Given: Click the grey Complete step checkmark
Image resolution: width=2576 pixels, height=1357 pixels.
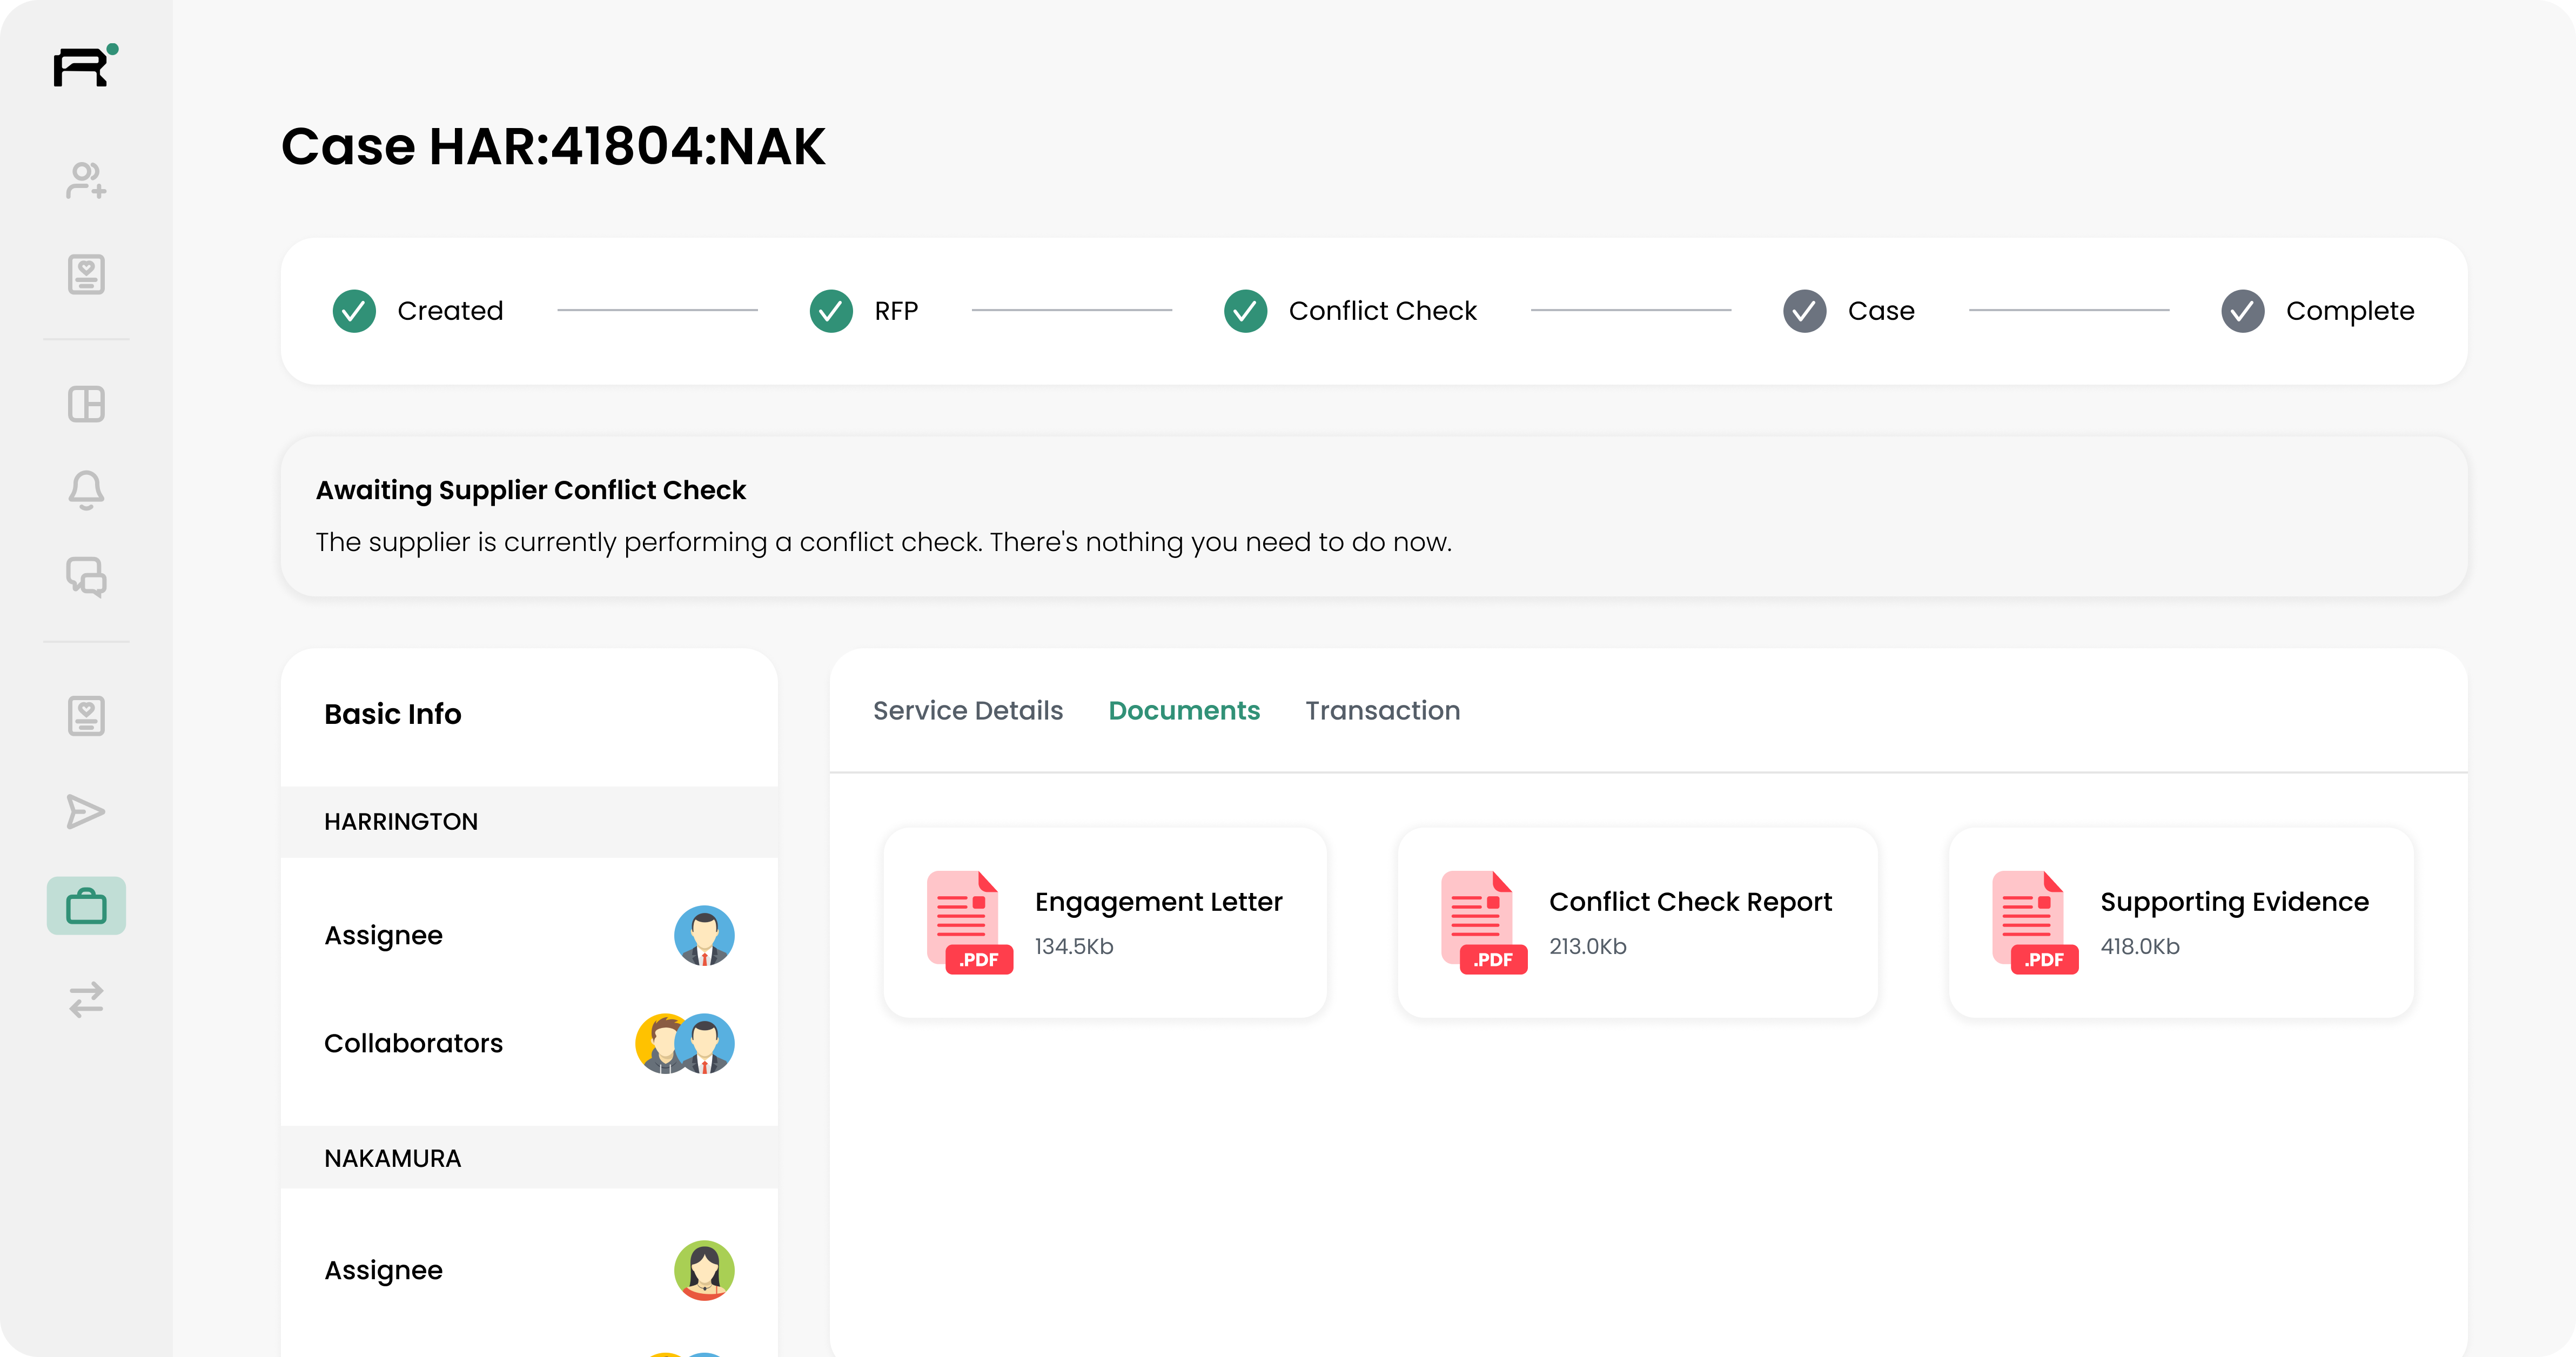Looking at the screenshot, I should 2242,311.
